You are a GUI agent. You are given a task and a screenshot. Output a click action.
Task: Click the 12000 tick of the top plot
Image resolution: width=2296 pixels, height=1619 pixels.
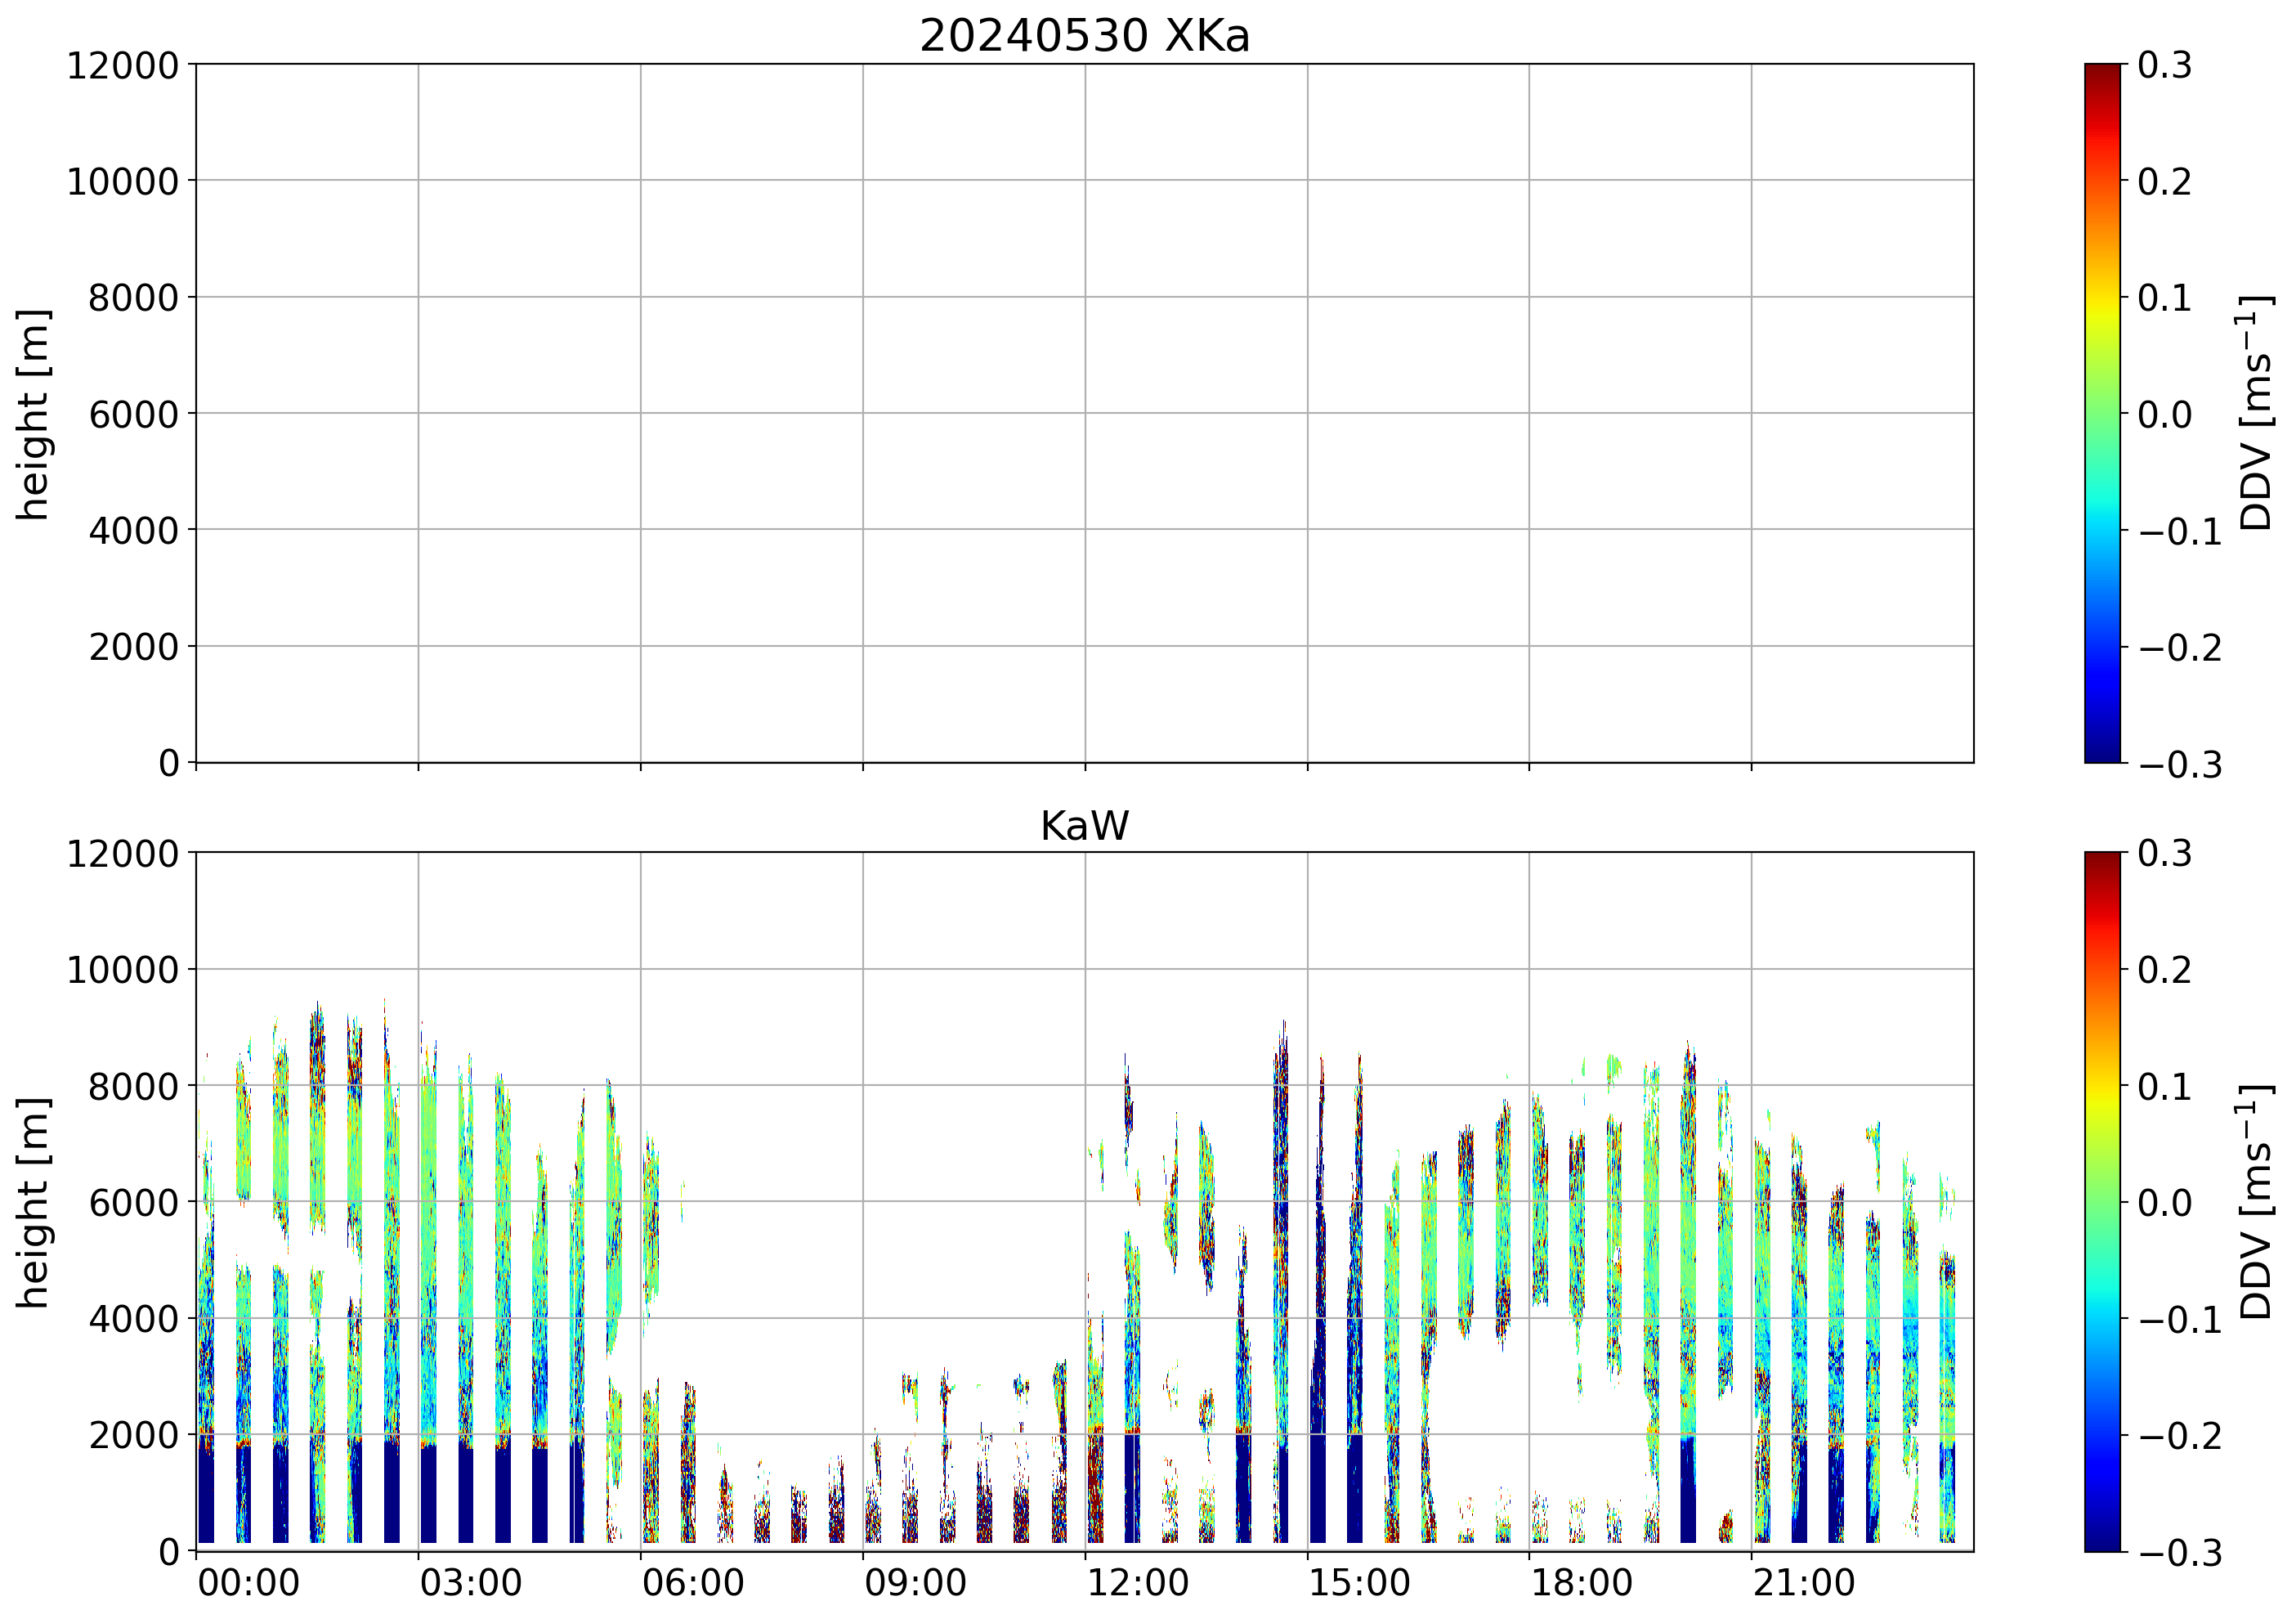(x=123, y=65)
